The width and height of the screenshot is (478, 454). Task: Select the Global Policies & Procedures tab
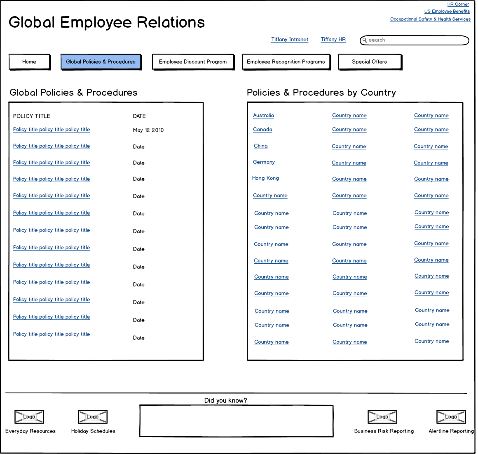101,61
